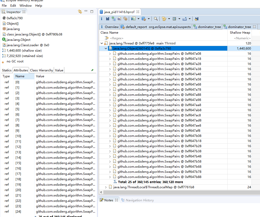Select the Value tab in Inspector
This screenshot has height=217, width=260.
(x=59, y=70)
